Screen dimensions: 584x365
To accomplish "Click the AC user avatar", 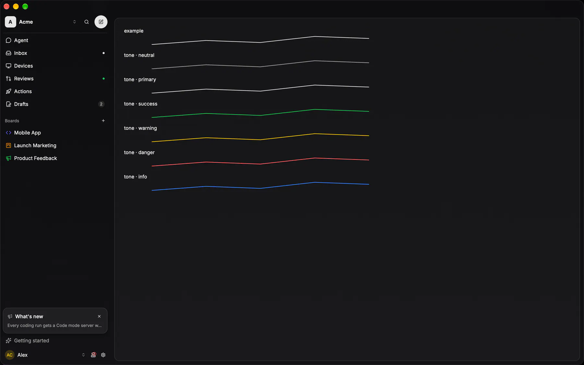I will tap(10, 355).
